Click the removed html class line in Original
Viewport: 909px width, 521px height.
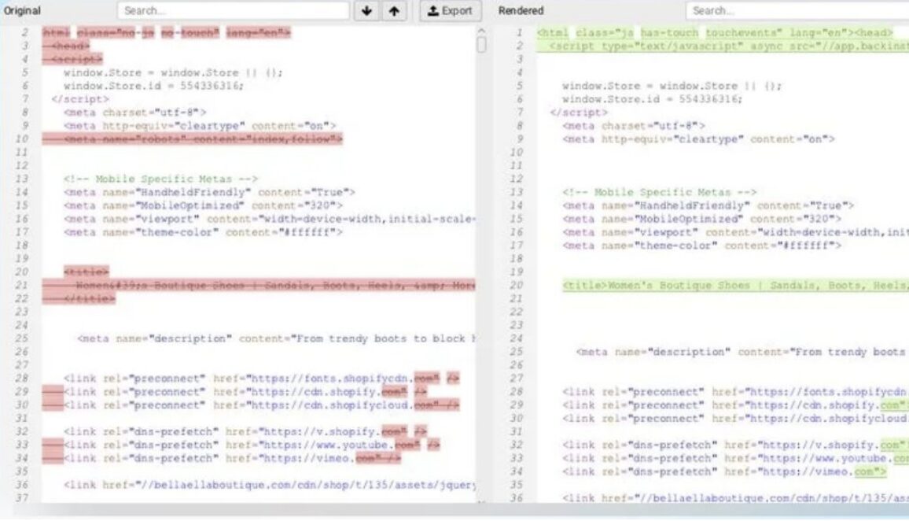167,32
